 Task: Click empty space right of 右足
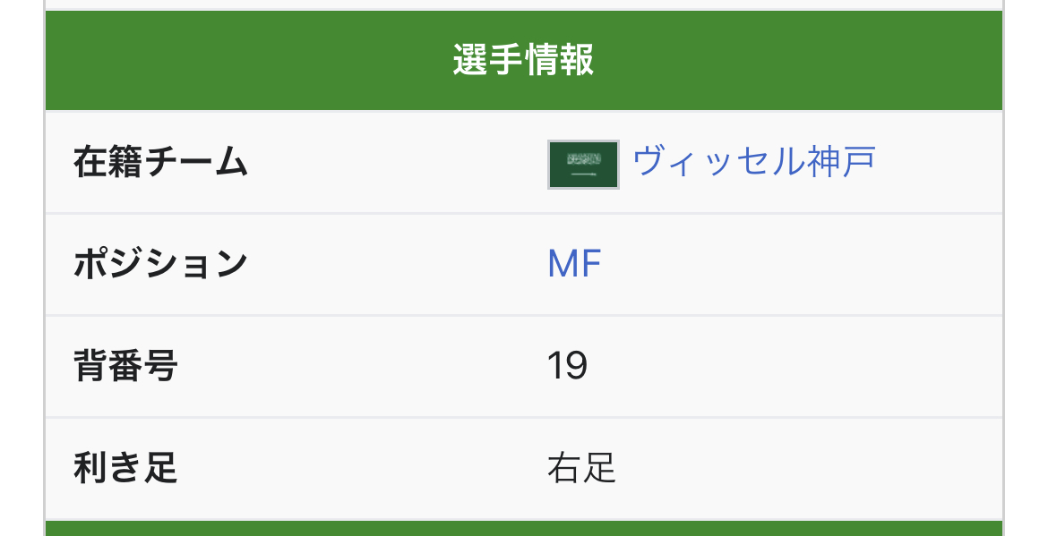tap(810, 468)
